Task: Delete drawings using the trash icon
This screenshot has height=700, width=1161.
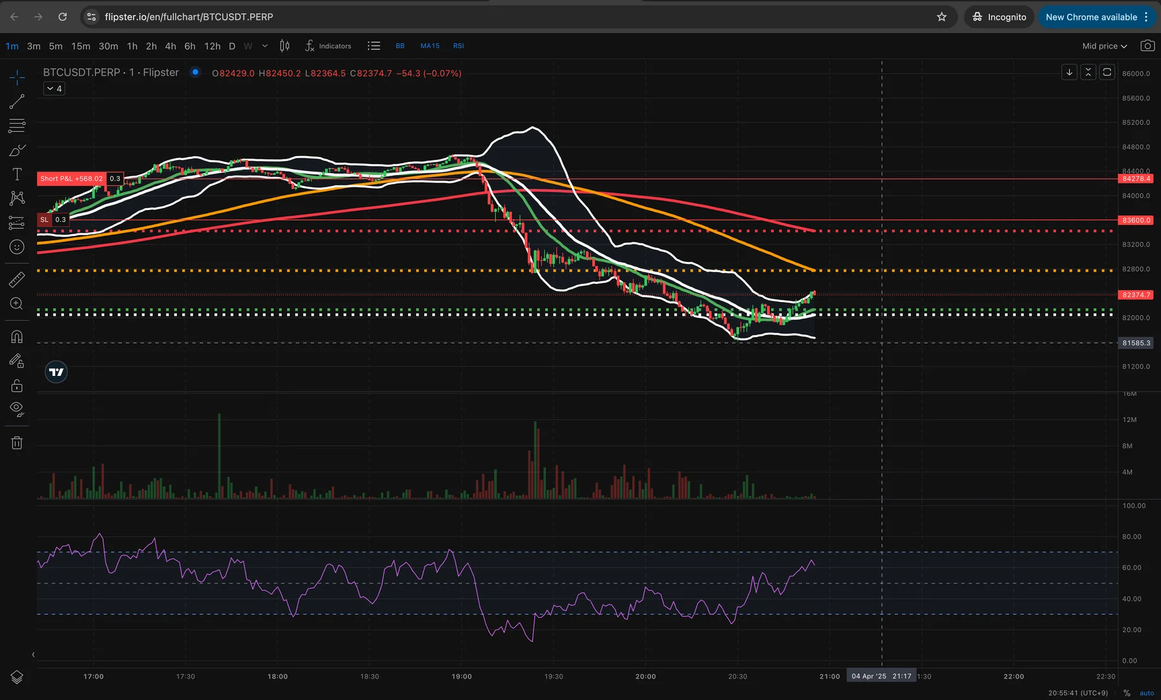Action: pos(17,443)
